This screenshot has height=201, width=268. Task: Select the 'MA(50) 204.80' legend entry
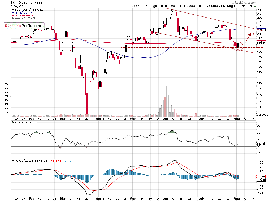click(23, 13)
